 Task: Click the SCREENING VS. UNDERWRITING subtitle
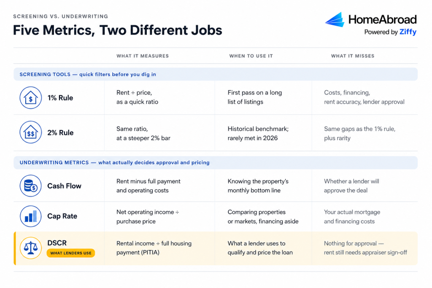(61, 16)
